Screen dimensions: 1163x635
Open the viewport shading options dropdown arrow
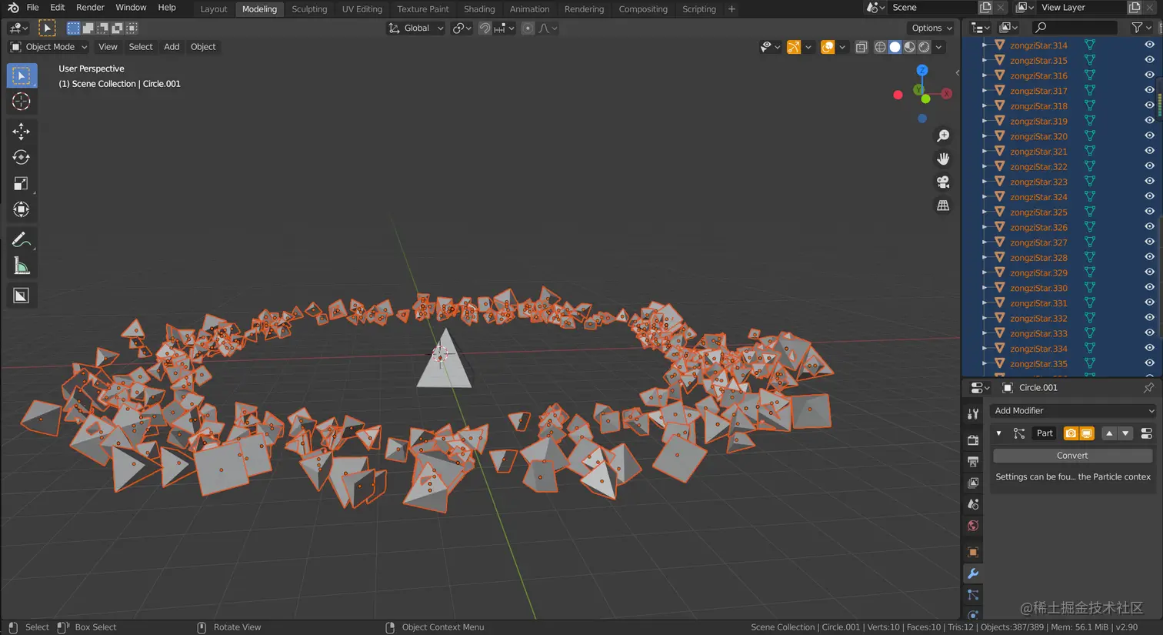click(938, 47)
